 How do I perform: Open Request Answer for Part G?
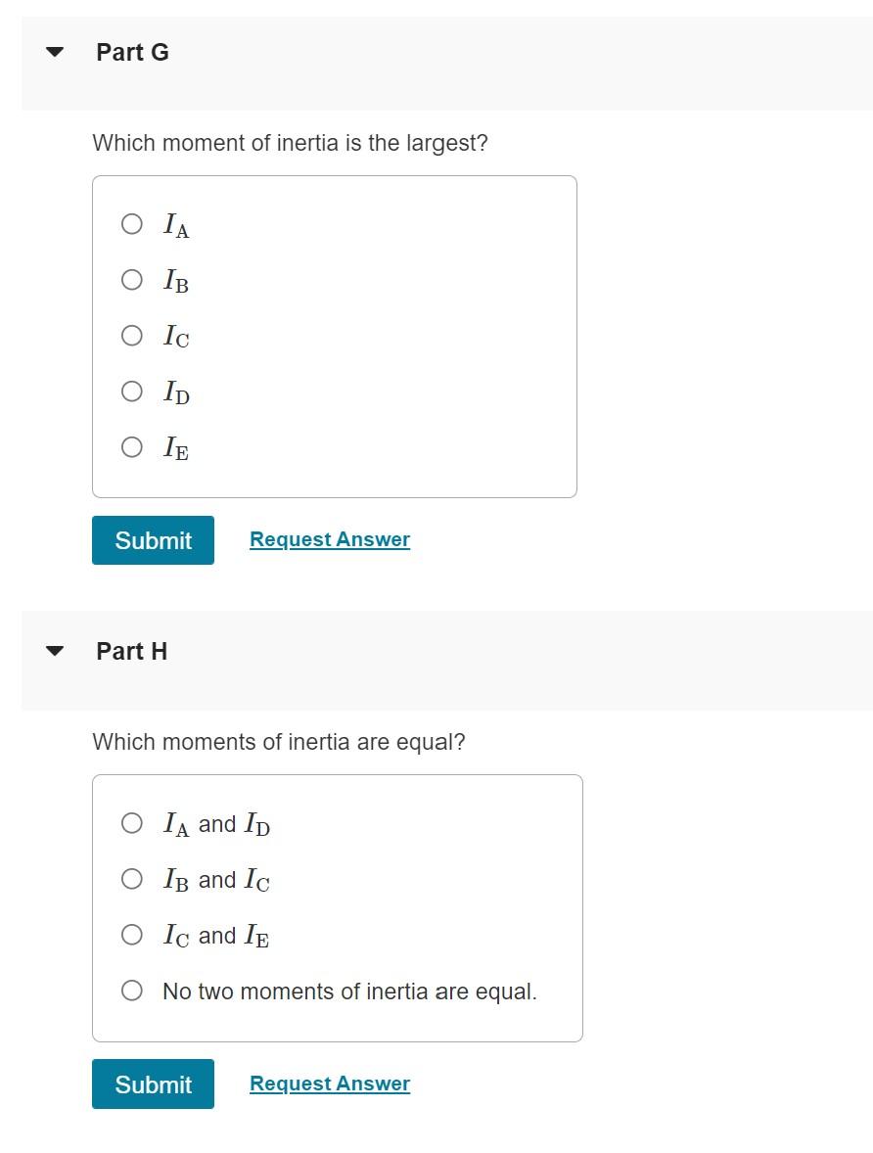pos(329,538)
